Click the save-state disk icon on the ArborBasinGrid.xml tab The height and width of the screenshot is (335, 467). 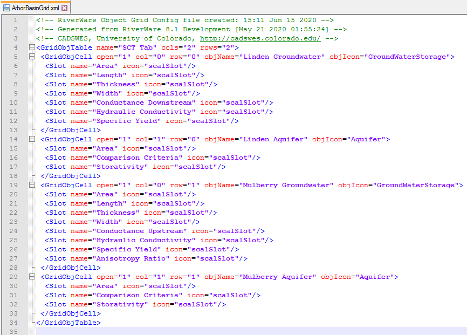click(6, 8)
